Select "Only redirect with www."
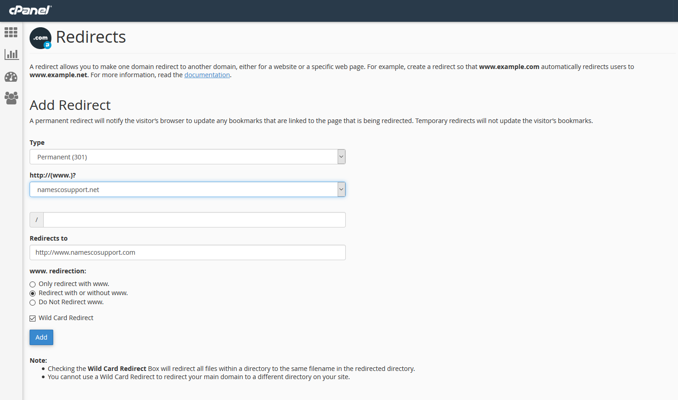The width and height of the screenshot is (678, 400). pos(32,284)
